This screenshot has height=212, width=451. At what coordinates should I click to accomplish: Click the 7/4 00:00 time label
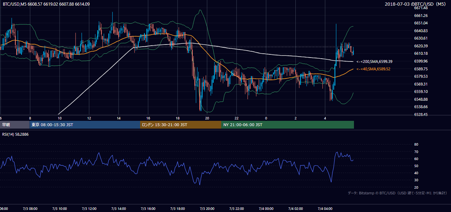(266, 209)
